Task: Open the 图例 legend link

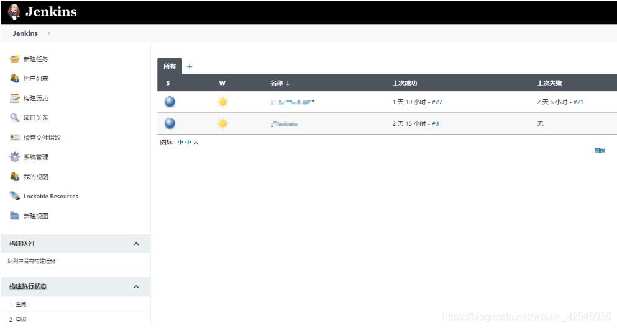Action: (x=600, y=151)
